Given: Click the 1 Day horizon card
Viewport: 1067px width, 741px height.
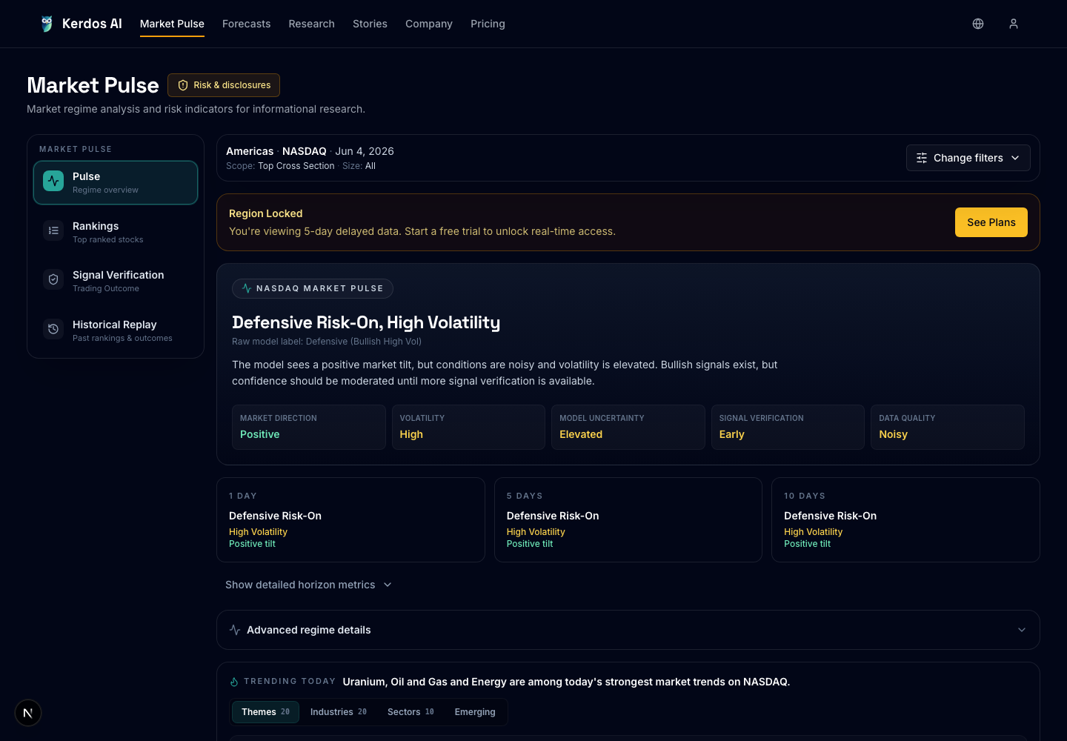Looking at the screenshot, I should point(350,519).
